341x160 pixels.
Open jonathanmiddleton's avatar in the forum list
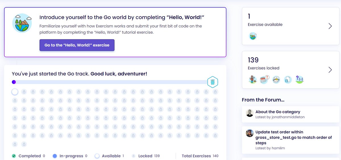point(249,113)
